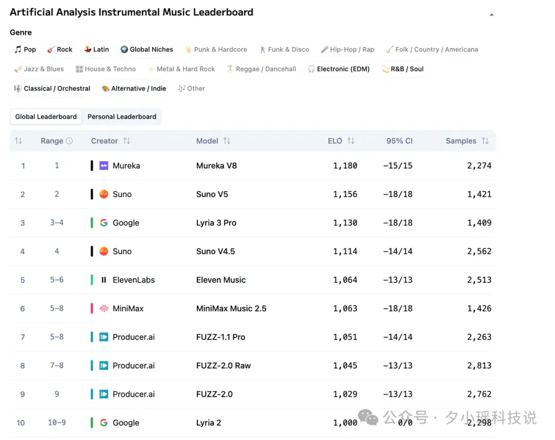
Task: Toggle the Pop genre filter
Action: pyautogui.click(x=25, y=49)
